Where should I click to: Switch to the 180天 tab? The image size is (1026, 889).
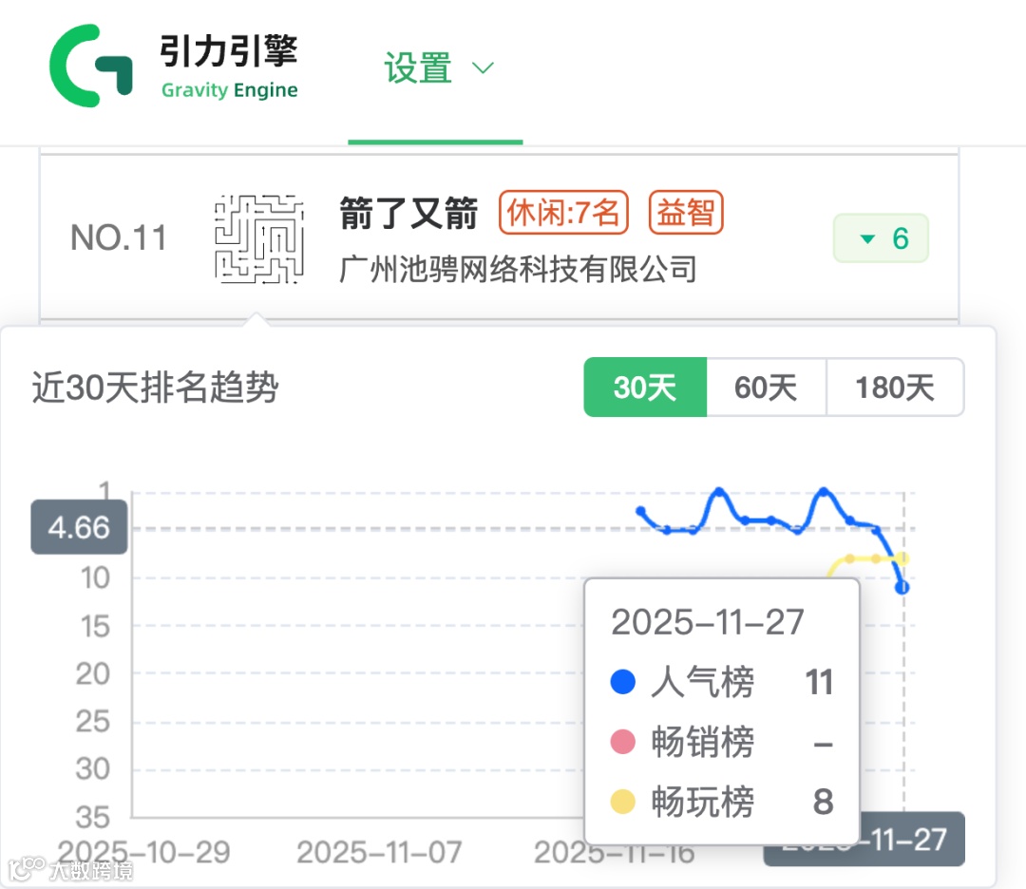click(x=894, y=388)
